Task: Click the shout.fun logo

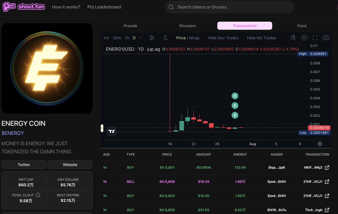Action: (24, 7)
